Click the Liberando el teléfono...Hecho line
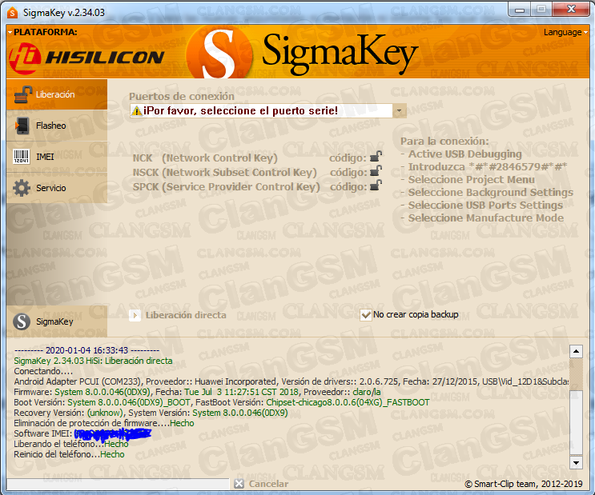 [x=71, y=444]
